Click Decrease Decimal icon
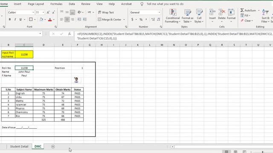273x153 pixels. point(158,20)
